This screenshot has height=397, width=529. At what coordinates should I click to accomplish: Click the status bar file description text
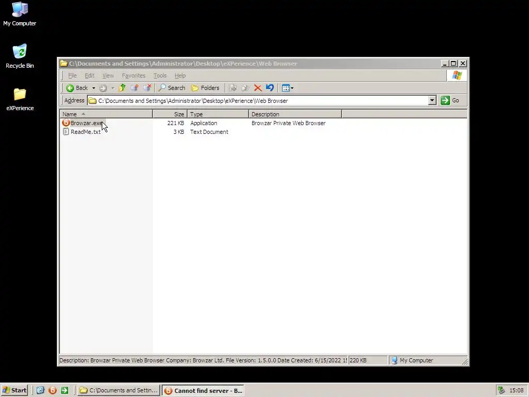[203, 360]
